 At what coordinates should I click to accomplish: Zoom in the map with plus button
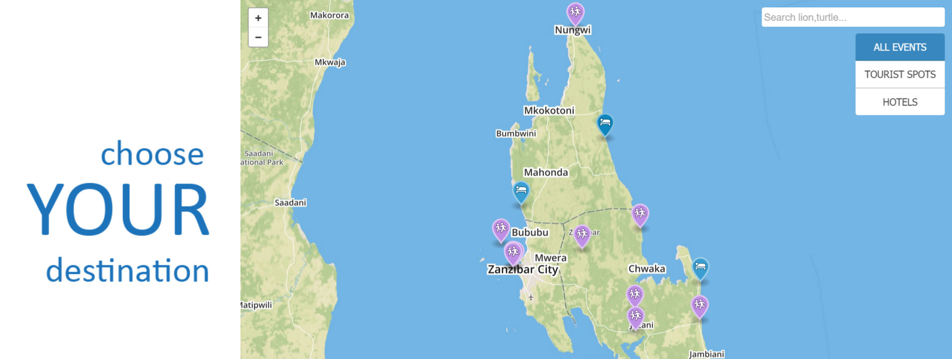[x=258, y=18]
